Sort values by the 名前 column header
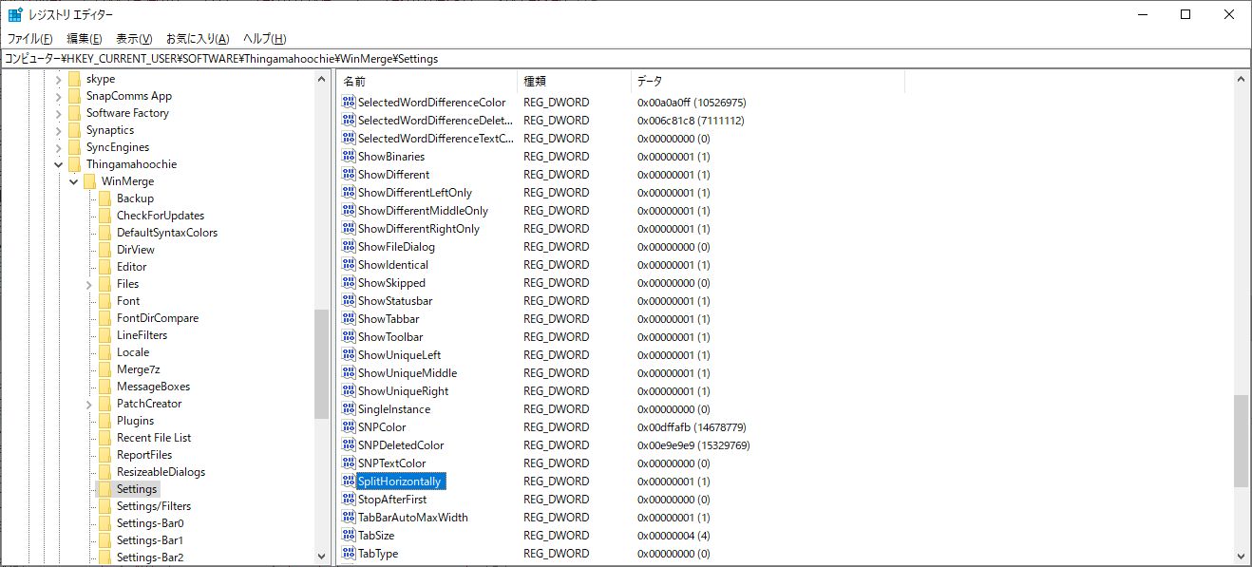This screenshot has width=1252, height=567. tap(426, 82)
